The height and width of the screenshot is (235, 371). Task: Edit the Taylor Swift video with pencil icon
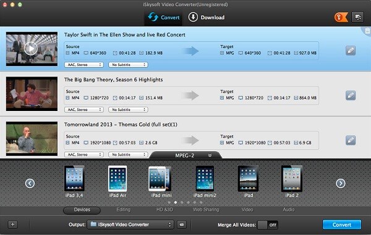coord(351,51)
